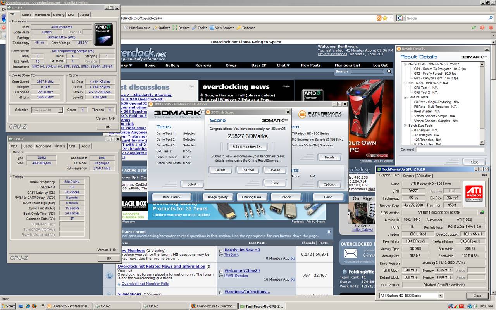
Task: Collapse the CPU Tests tree node
Action: (405, 83)
